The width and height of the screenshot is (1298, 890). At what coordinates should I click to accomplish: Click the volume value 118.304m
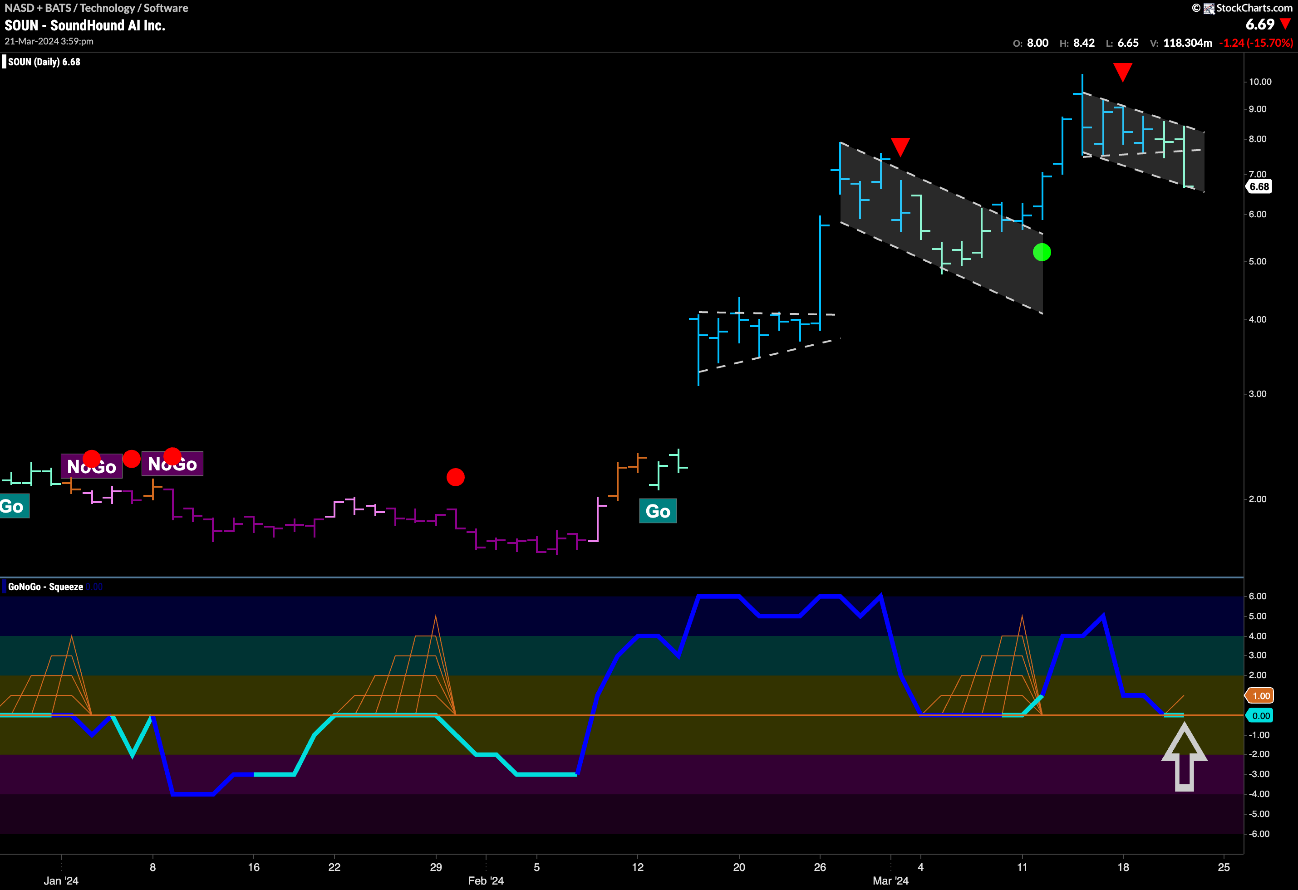(x=1187, y=43)
